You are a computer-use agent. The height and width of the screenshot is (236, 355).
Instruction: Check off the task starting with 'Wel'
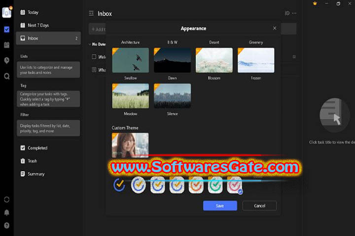click(94, 57)
